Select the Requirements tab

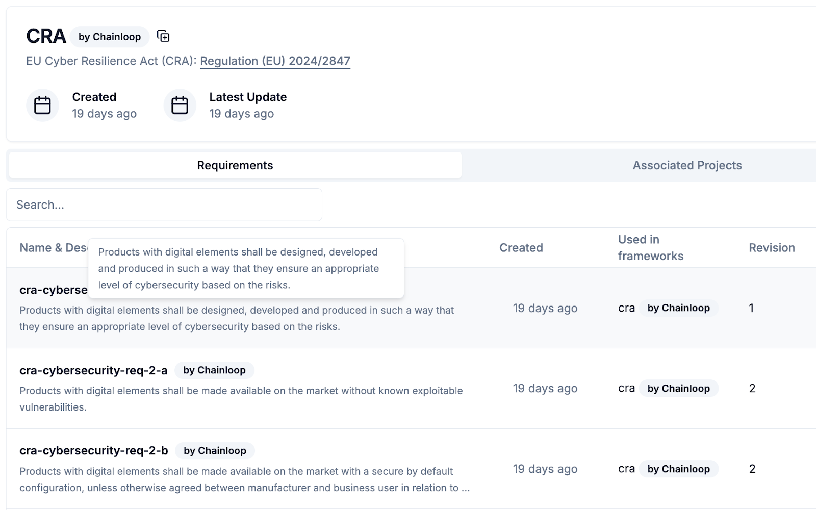click(x=235, y=165)
